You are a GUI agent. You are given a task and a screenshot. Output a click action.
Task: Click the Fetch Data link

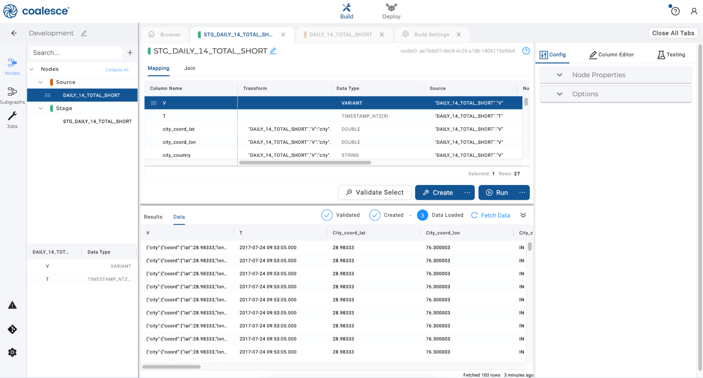(x=495, y=215)
